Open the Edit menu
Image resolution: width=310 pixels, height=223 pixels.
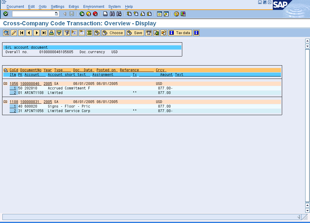tap(31, 7)
